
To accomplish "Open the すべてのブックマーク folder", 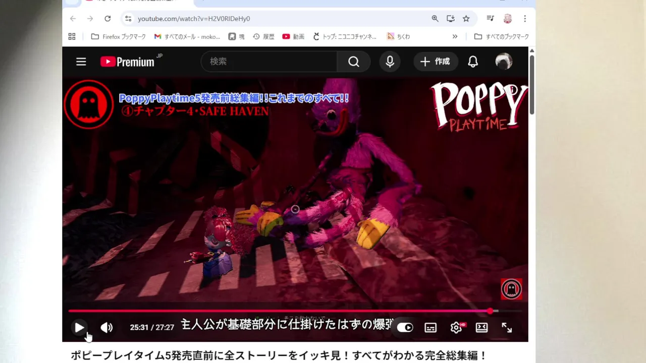I will coord(501,36).
